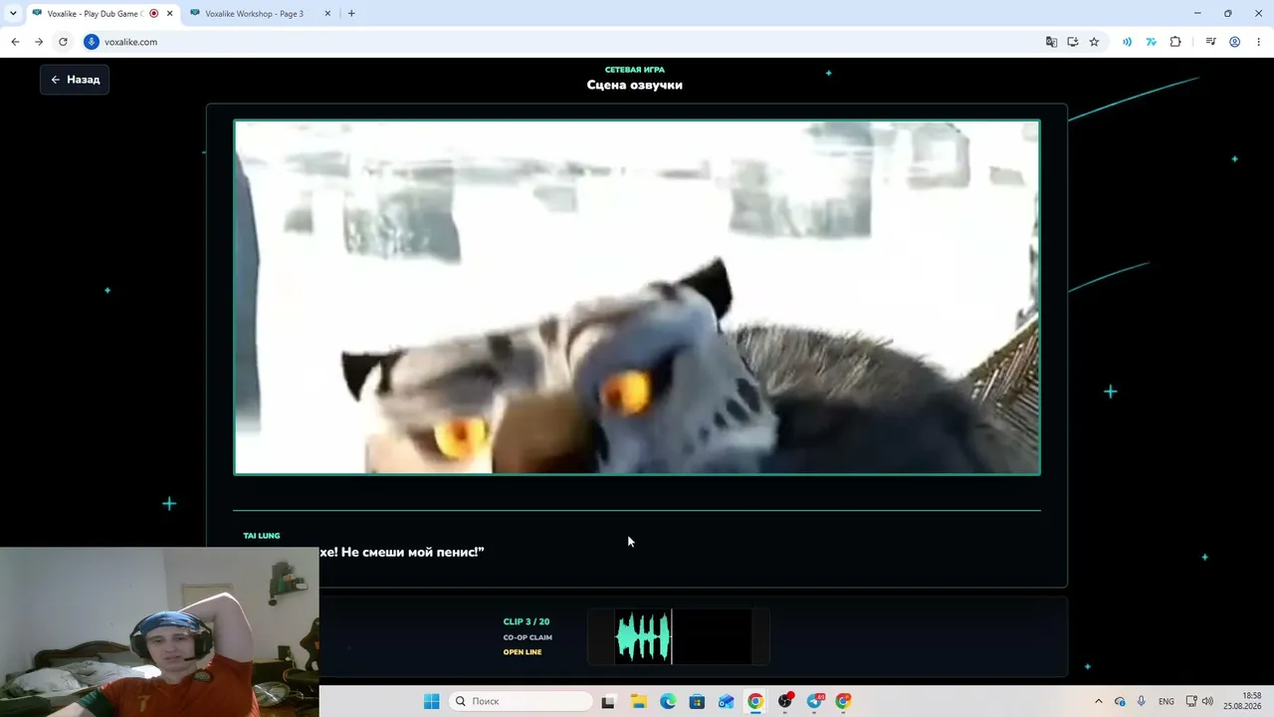Click the active Chrome taskbar icon
This screenshot has height=717, width=1274.
pos(755,701)
